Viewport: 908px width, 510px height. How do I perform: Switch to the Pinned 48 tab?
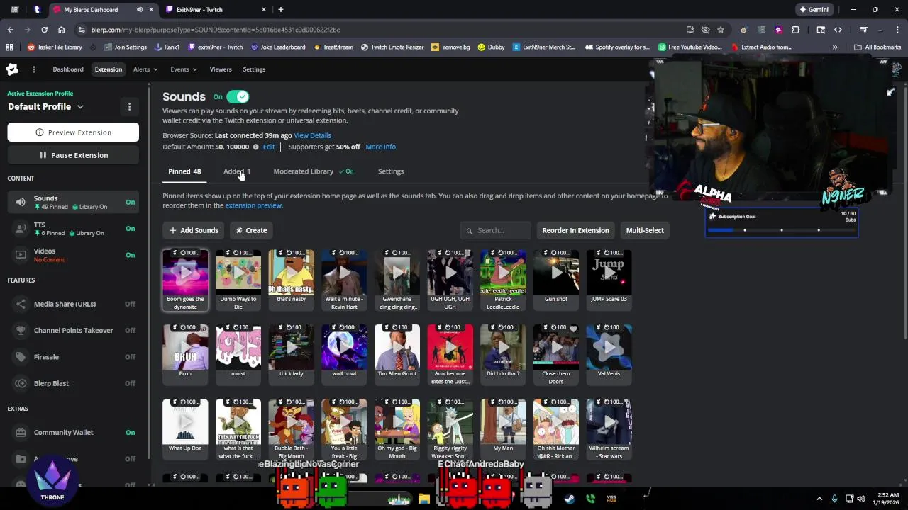(x=184, y=171)
